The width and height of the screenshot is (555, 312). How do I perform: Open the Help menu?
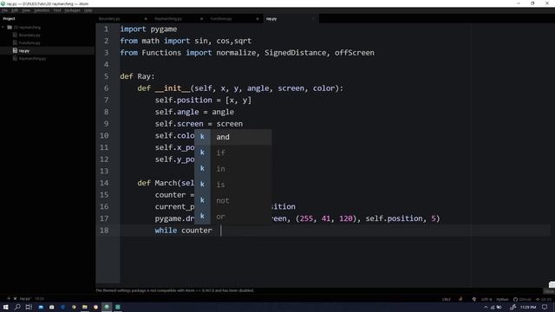(x=88, y=10)
